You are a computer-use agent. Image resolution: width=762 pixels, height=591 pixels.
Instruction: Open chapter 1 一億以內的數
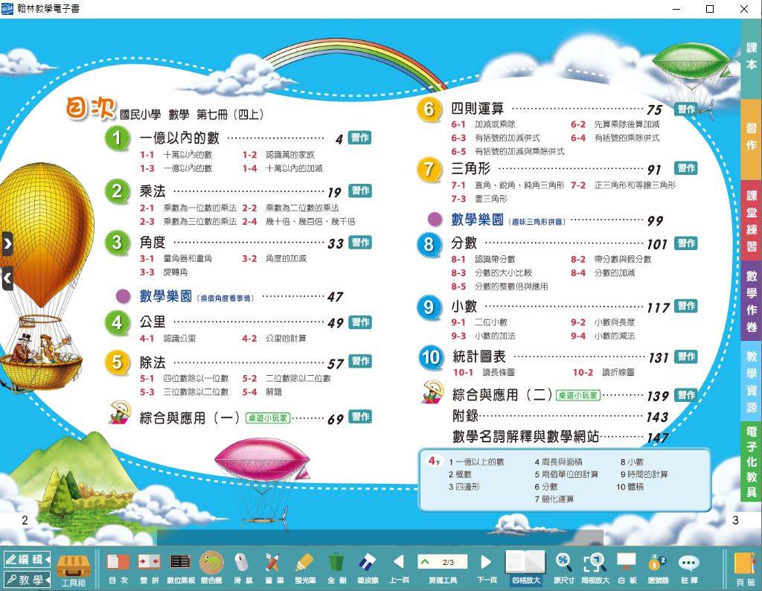pyautogui.click(x=180, y=138)
